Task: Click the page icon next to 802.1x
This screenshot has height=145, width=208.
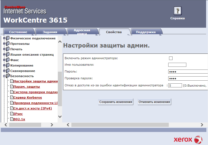Action: tap(12, 119)
